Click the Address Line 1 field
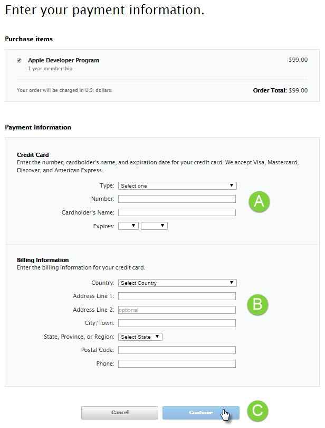The height and width of the screenshot is (428, 325). click(x=177, y=296)
